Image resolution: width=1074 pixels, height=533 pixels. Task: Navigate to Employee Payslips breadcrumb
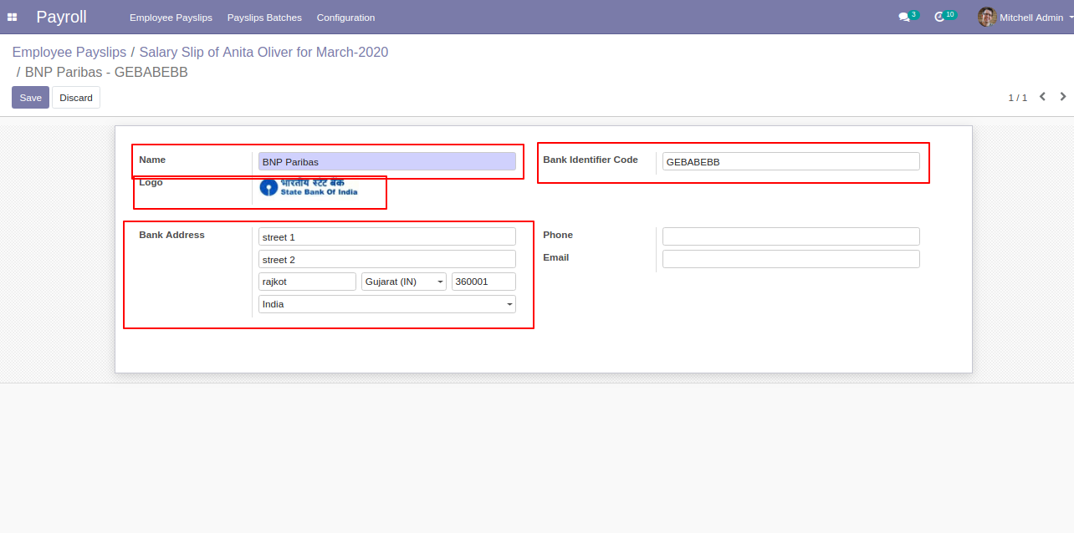coord(69,52)
